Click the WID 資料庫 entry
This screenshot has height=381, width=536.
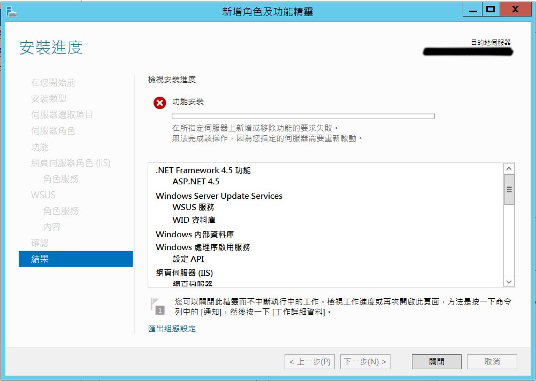click(x=194, y=220)
